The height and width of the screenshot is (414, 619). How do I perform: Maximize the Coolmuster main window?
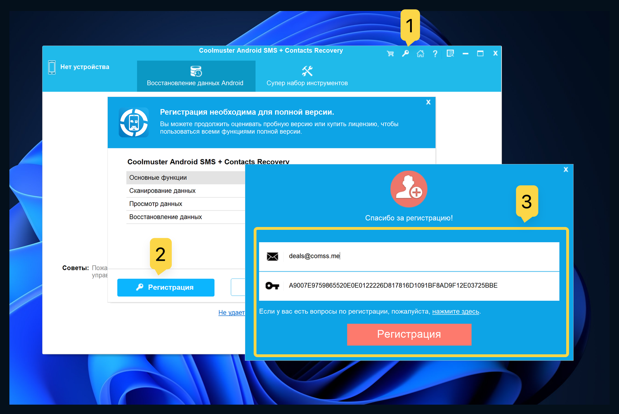(480, 54)
